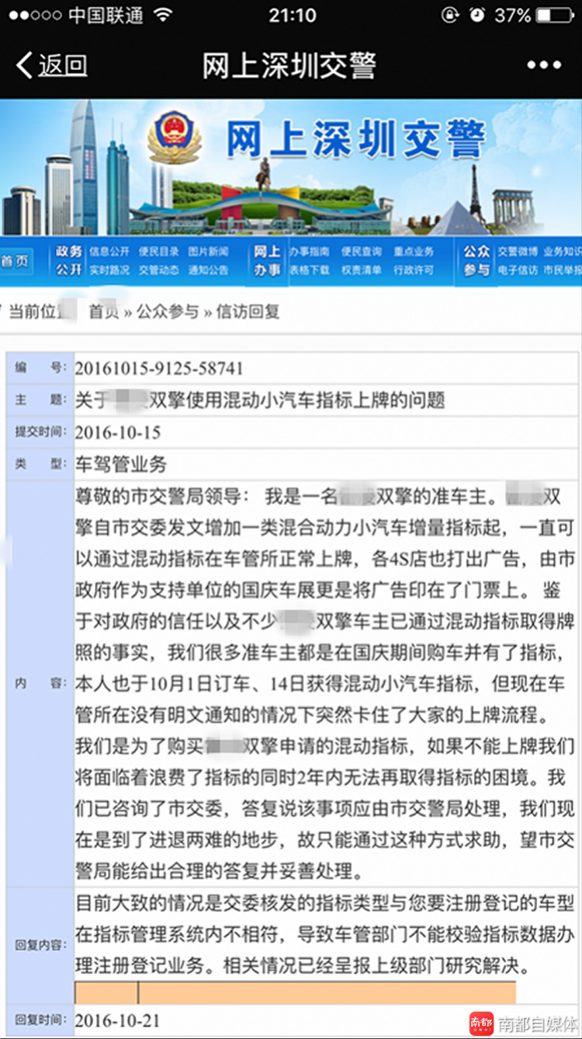The height and width of the screenshot is (1039, 582).
Task: Tap the 网上深圳交警 banner title image
Action: pyautogui.click(x=356, y=139)
